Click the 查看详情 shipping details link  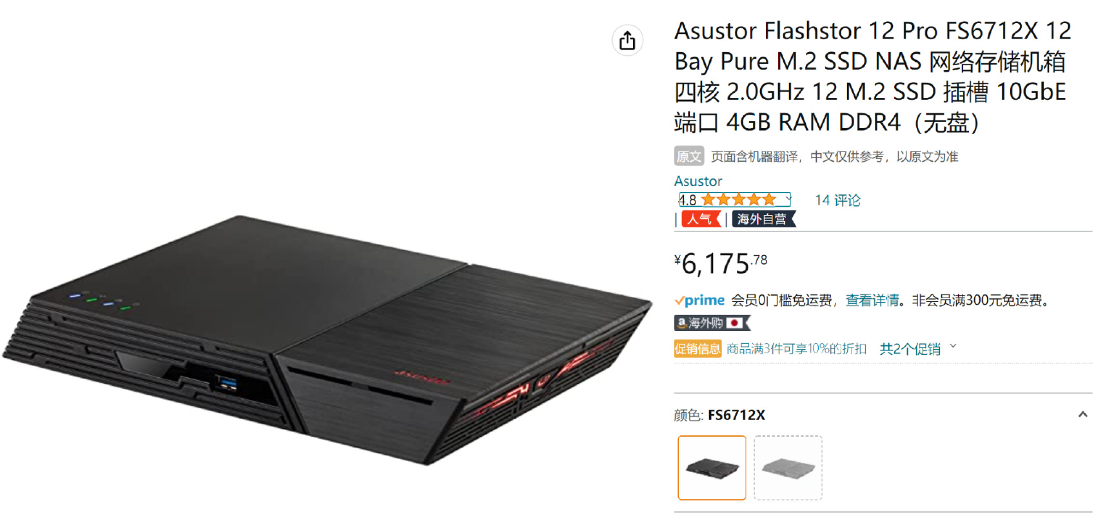pos(872,300)
